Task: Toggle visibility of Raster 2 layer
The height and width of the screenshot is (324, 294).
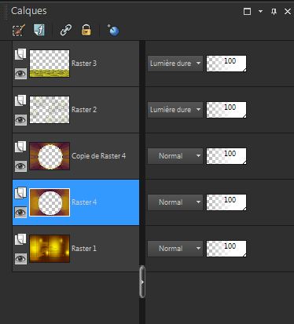Action: pyautogui.click(x=20, y=120)
